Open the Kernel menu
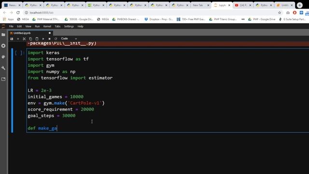Screen dimensions: 309x174 [x=47, y=26]
